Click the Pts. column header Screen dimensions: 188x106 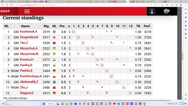[x=62, y=26]
